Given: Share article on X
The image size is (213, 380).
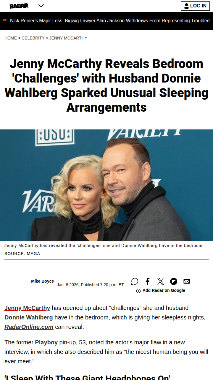Looking at the screenshot, I should click(161, 281).
